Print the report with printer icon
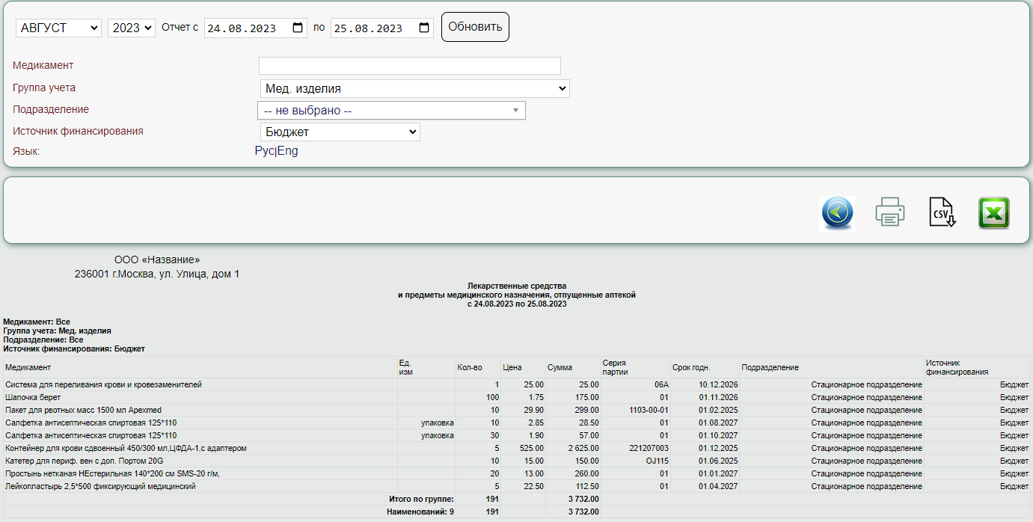 890,213
